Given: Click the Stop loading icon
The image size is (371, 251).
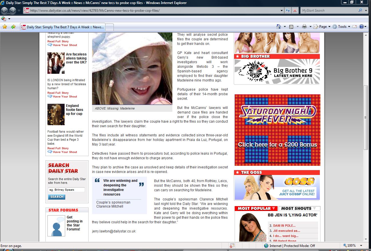Looking at the screenshot, I should click(295, 11).
